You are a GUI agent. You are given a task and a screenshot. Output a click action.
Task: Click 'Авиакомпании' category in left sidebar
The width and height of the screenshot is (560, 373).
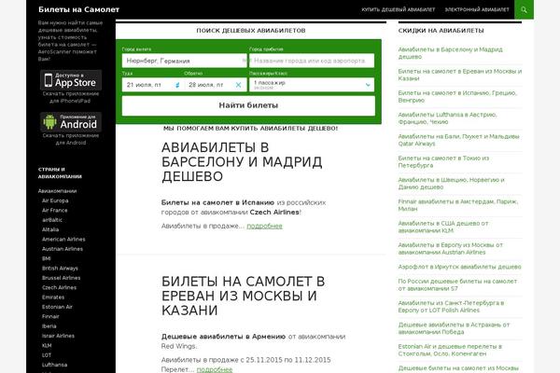pos(57,191)
